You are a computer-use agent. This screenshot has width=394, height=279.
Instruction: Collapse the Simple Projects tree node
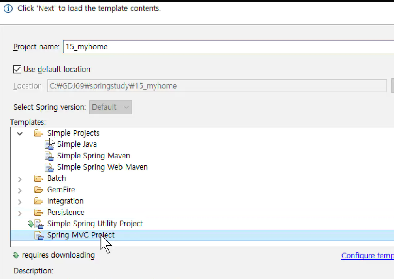point(20,133)
